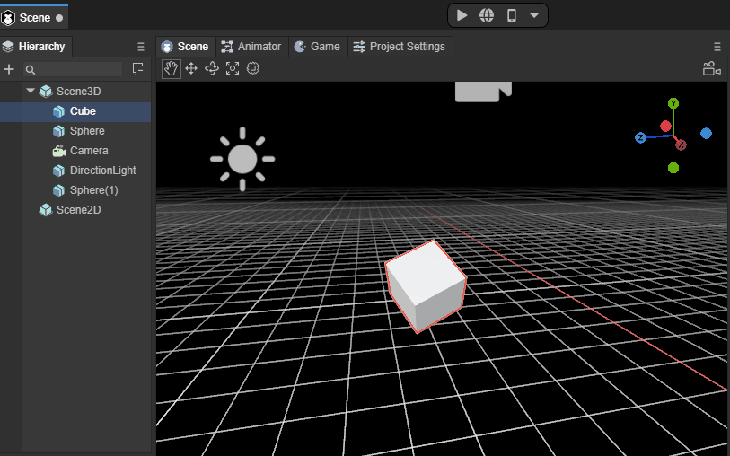Open the Scene panel options menu
The height and width of the screenshot is (456, 730).
pos(717,47)
